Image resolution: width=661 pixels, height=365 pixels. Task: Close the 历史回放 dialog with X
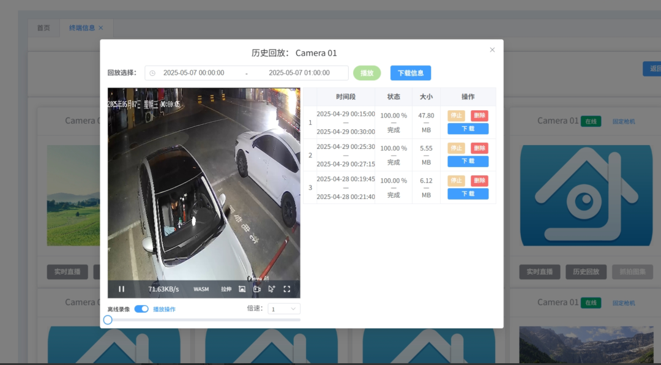(x=492, y=50)
